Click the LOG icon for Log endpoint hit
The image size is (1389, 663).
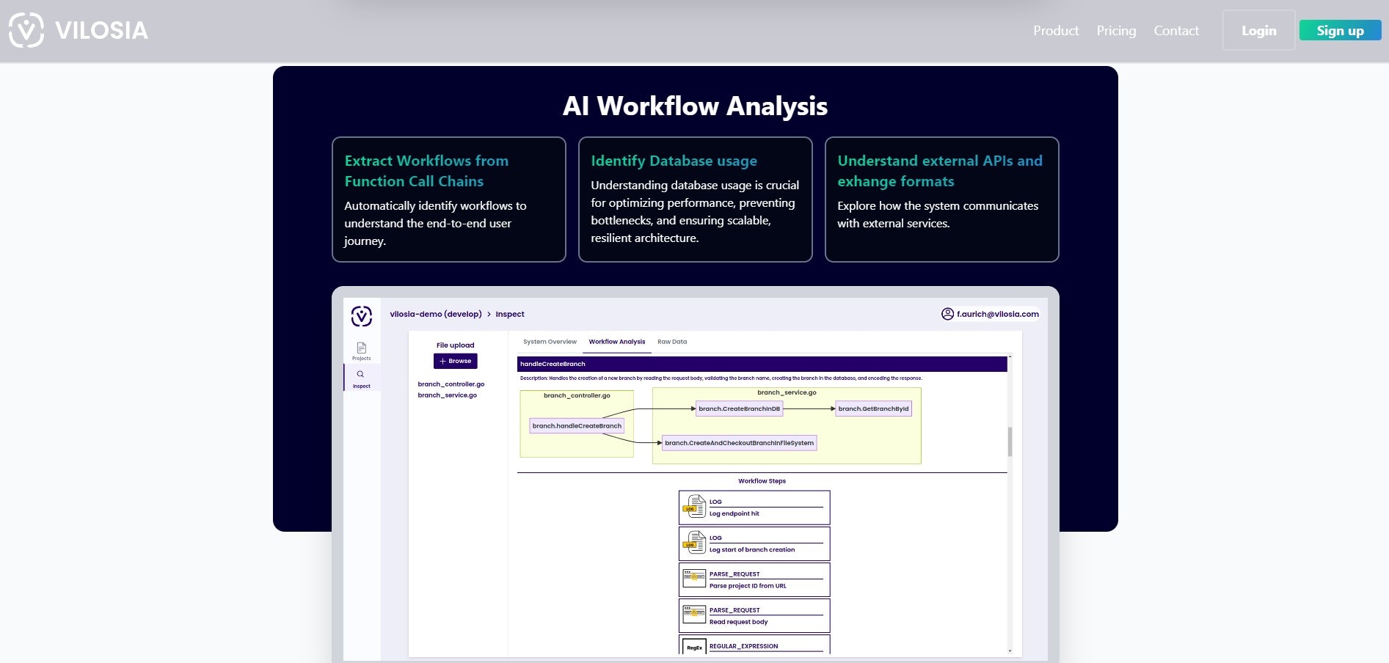tap(694, 507)
